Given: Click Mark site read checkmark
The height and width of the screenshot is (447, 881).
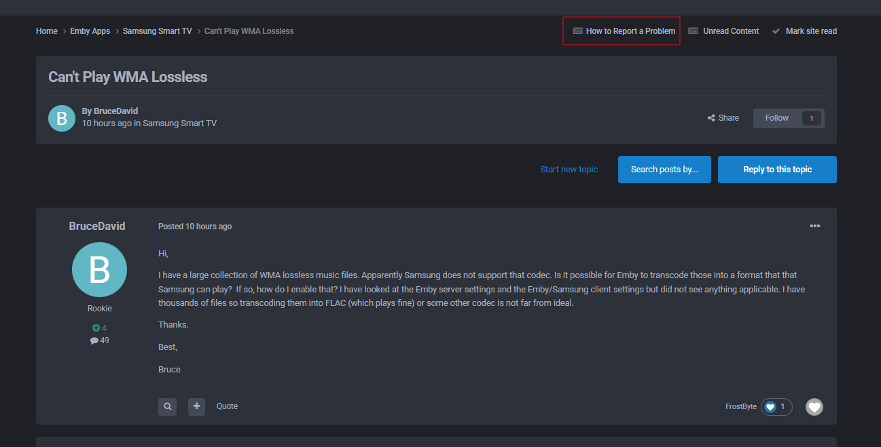Looking at the screenshot, I should pos(804,31).
